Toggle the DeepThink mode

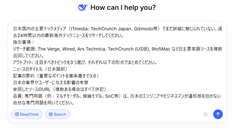point(27,114)
